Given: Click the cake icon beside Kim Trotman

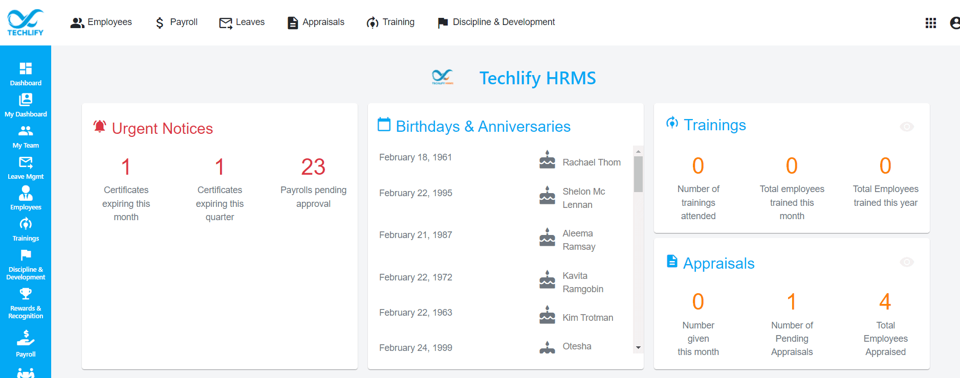Looking at the screenshot, I should [x=547, y=315].
